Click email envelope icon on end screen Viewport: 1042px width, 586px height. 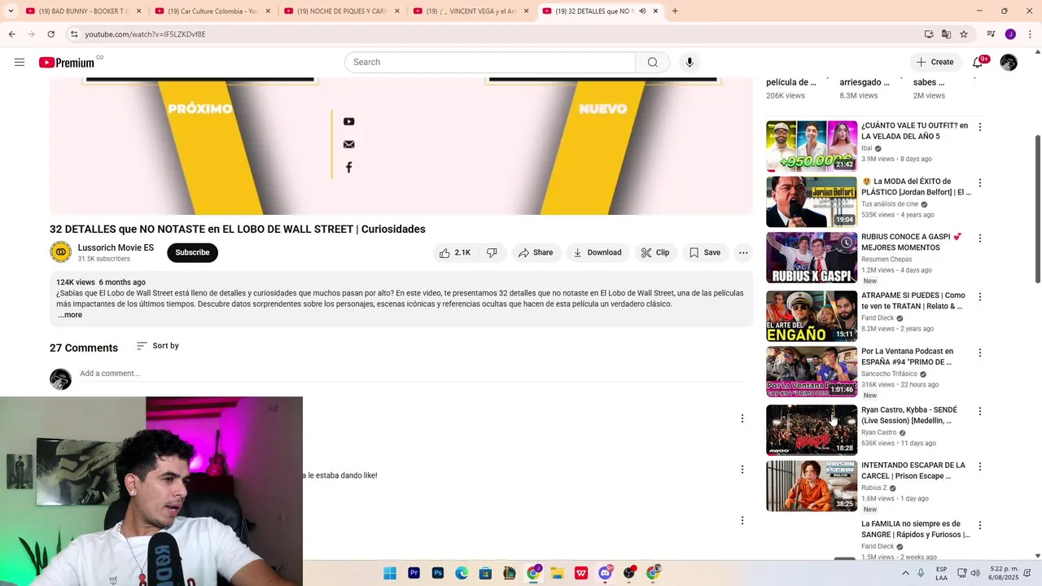coord(348,144)
